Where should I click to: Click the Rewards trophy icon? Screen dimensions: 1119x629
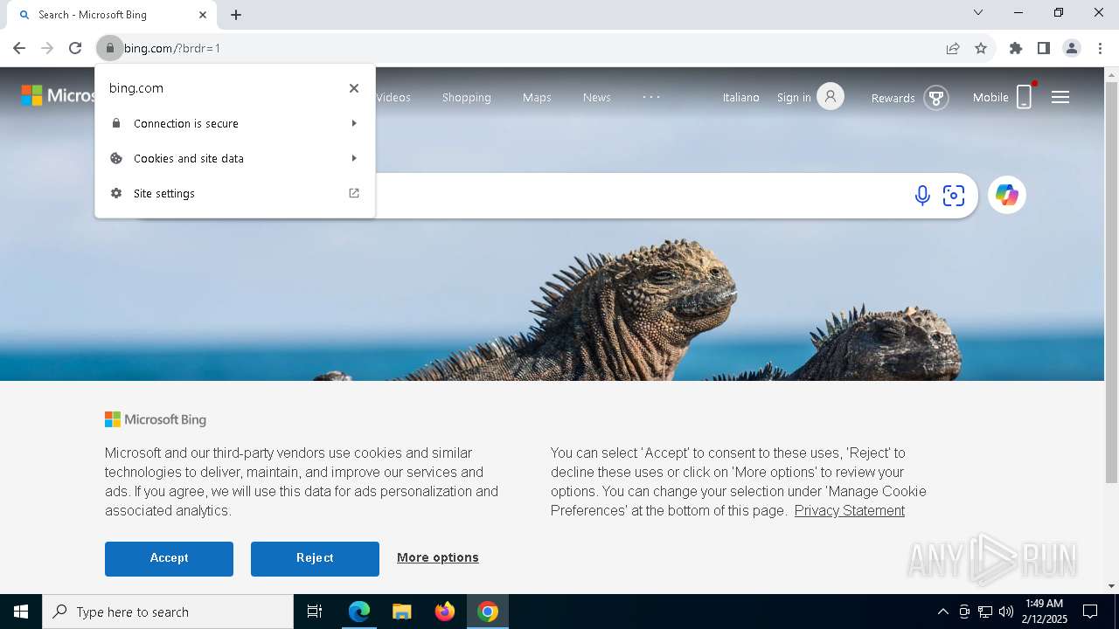pos(936,98)
